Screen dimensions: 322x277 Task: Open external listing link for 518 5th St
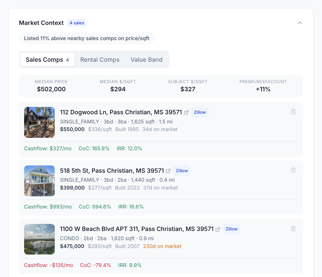click(168, 171)
